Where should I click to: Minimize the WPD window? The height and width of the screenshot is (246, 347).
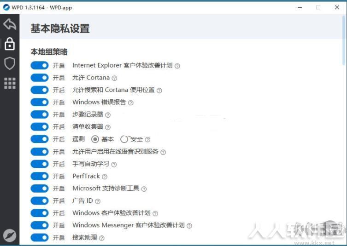click(x=300, y=7)
